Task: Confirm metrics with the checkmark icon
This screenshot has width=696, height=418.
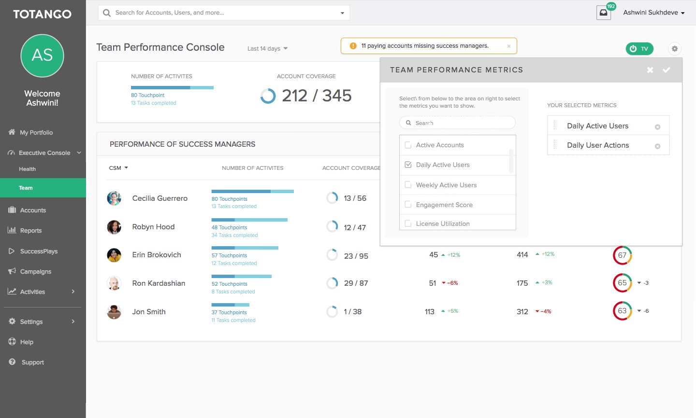Action: pos(667,70)
